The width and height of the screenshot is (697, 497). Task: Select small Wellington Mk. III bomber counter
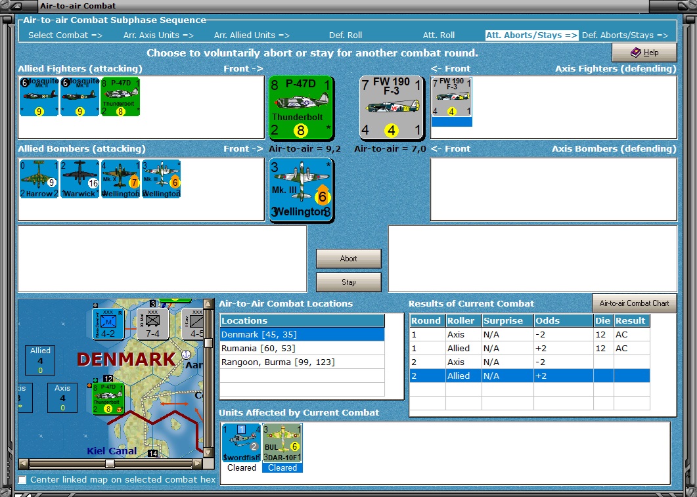point(162,179)
